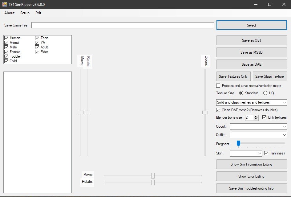Disable the Tan lines checkbox
Screen dimensions: 291x197
(x=266, y=153)
